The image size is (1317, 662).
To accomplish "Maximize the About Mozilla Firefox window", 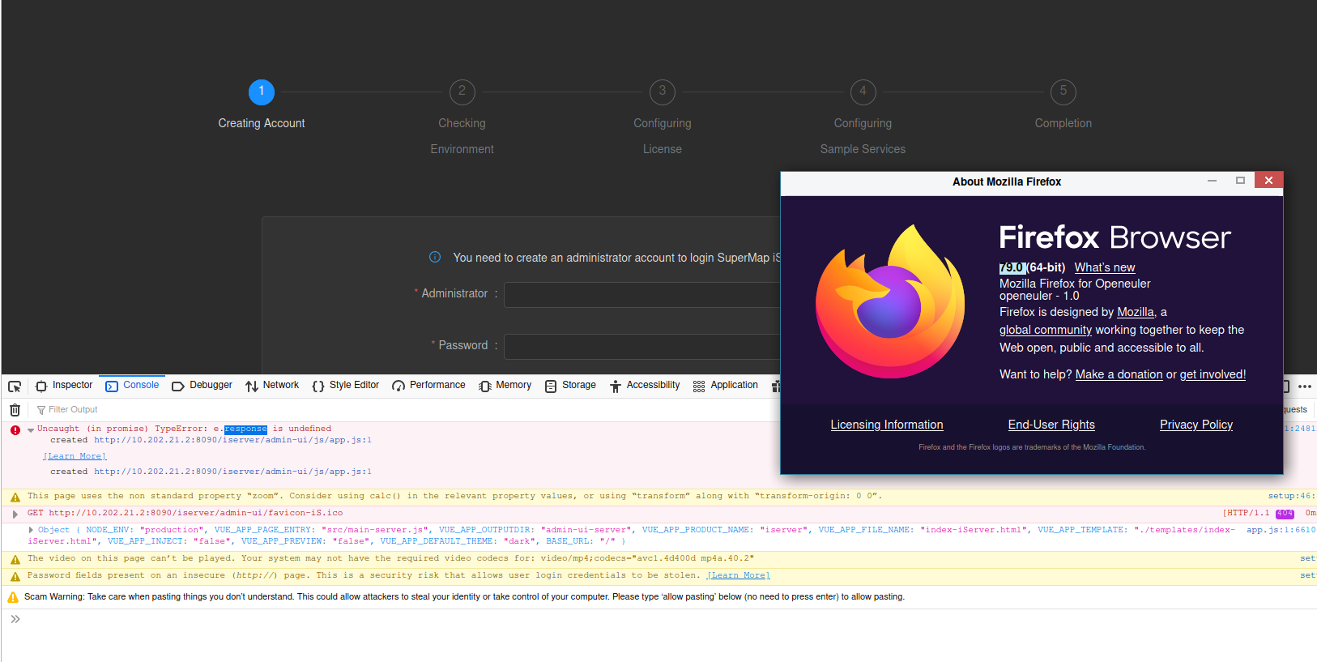I will (1240, 181).
